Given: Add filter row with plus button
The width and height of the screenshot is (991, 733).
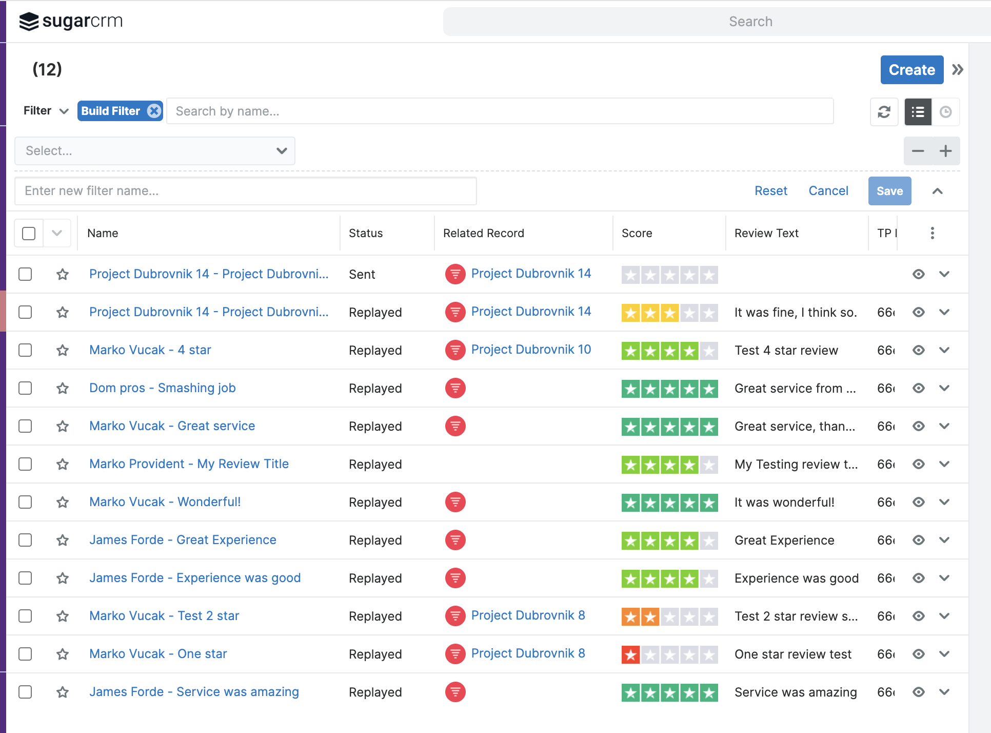Looking at the screenshot, I should (x=945, y=151).
